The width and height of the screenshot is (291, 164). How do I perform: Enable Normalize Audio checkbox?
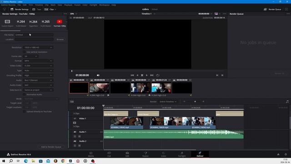click(24, 94)
